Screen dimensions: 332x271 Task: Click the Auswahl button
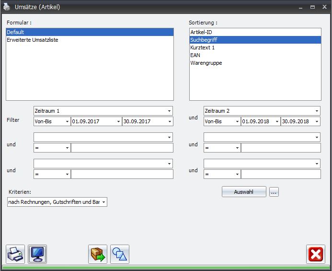click(243, 192)
